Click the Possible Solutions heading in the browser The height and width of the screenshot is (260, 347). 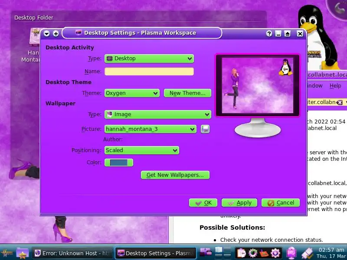232,227
